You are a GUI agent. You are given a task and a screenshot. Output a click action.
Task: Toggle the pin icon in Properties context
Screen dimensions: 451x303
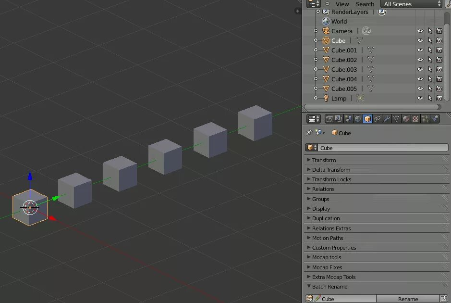coord(309,133)
